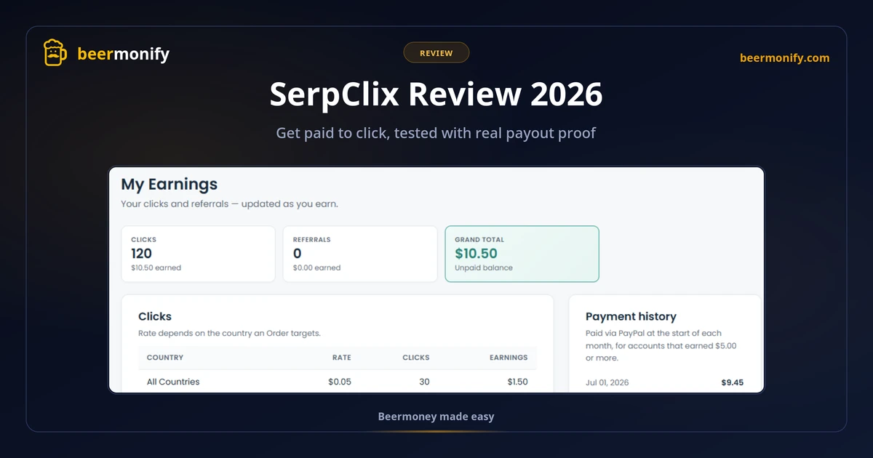Image resolution: width=873 pixels, height=458 pixels.
Task: Click the 'Beermoney made easy' tagline
Action: click(x=436, y=417)
